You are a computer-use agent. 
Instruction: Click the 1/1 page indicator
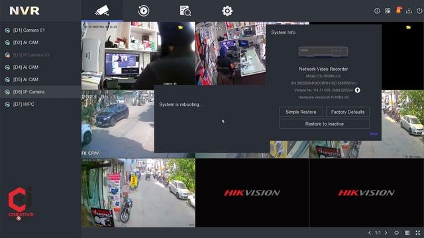(378, 233)
